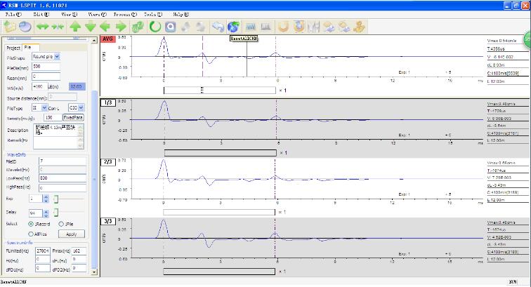Decrease the Delay spinner value
This screenshot has height=287, width=531.
pos(46,215)
